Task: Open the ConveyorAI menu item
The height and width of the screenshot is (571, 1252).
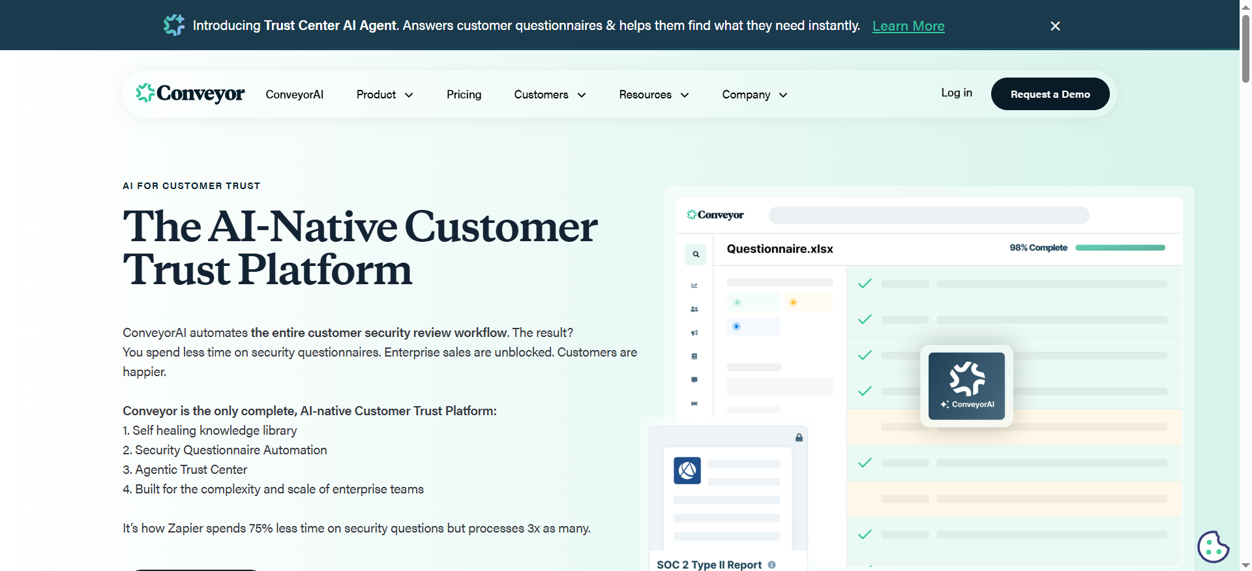Action: (295, 95)
